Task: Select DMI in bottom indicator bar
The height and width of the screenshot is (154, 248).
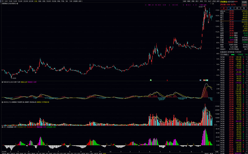Action: [x=17, y=153]
